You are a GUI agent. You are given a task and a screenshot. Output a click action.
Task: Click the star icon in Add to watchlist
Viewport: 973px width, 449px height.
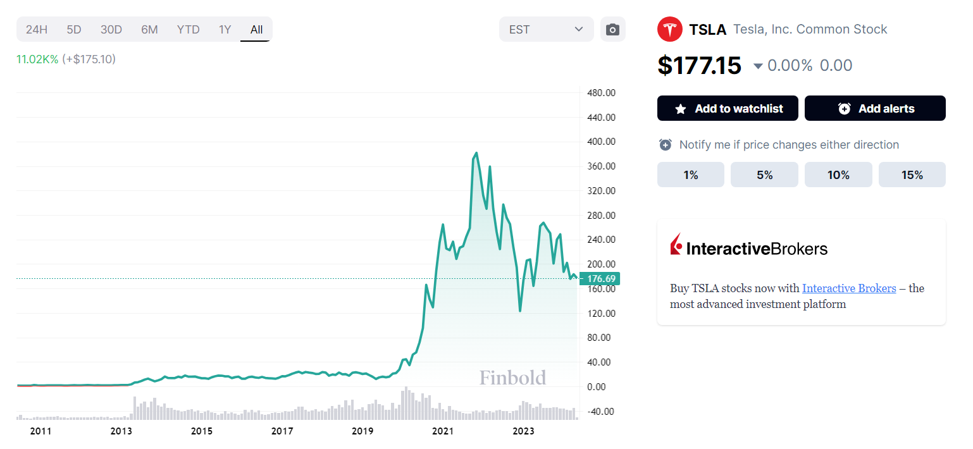tap(681, 109)
